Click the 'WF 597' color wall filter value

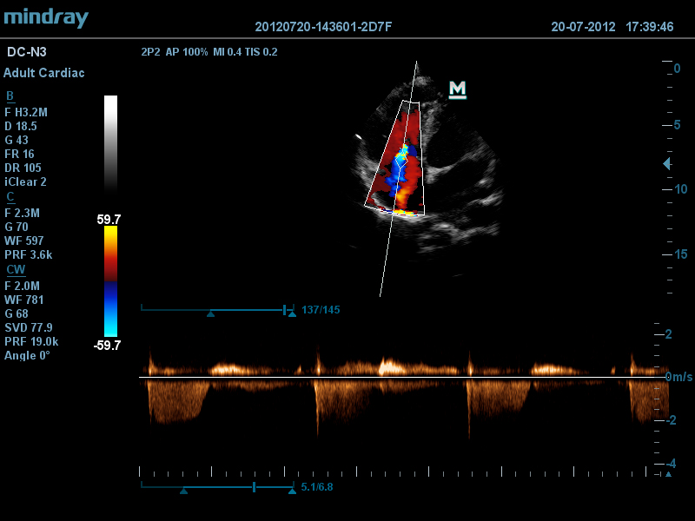(24, 241)
